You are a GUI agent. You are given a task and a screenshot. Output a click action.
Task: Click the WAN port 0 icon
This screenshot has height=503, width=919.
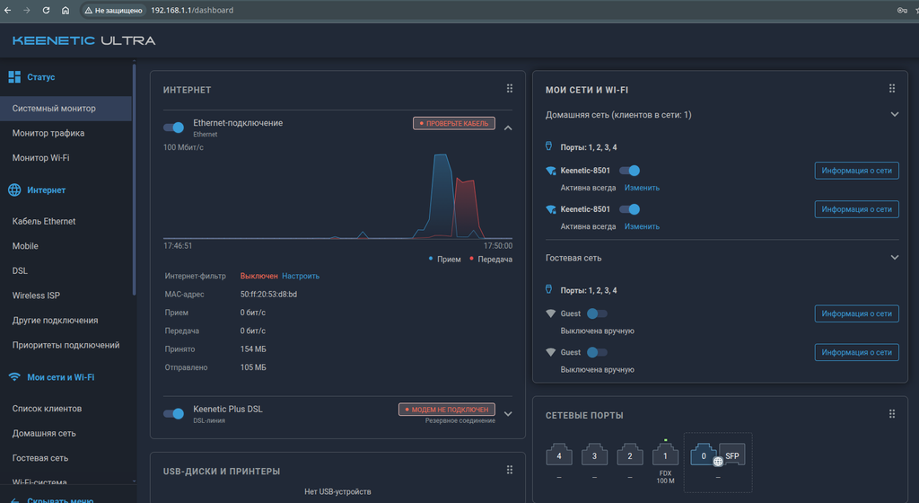click(704, 454)
